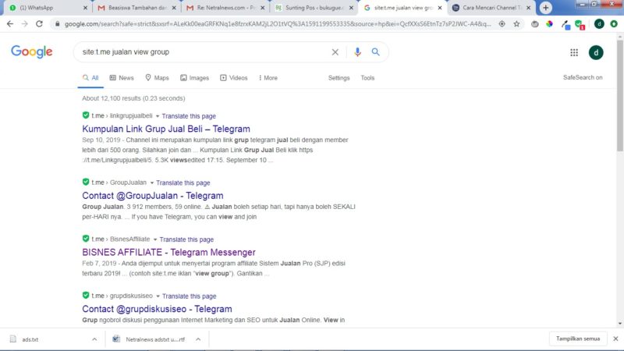Image resolution: width=624 pixels, height=351 pixels.
Task: Open the Chrome profile avatar in the toolbar
Action: (x=599, y=24)
